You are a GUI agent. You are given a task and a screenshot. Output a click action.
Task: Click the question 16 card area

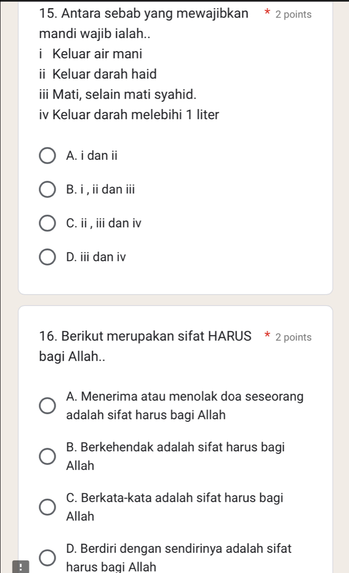(x=176, y=371)
